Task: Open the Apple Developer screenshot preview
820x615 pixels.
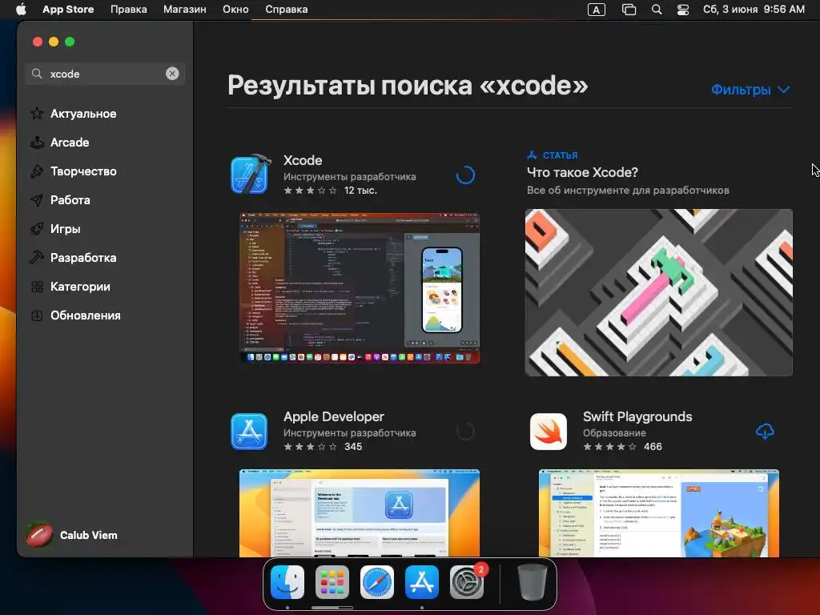Action: [x=360, y=513]
